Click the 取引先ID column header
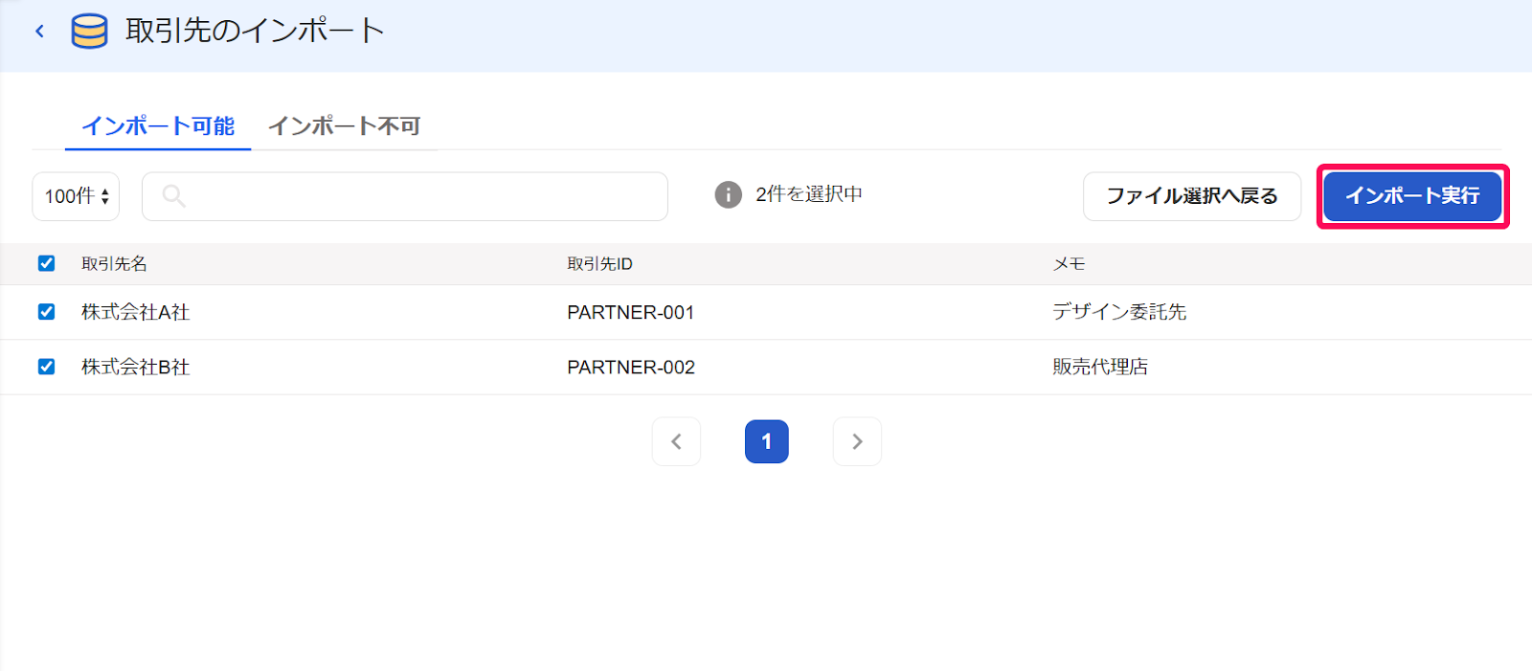 tap(599, 264)
